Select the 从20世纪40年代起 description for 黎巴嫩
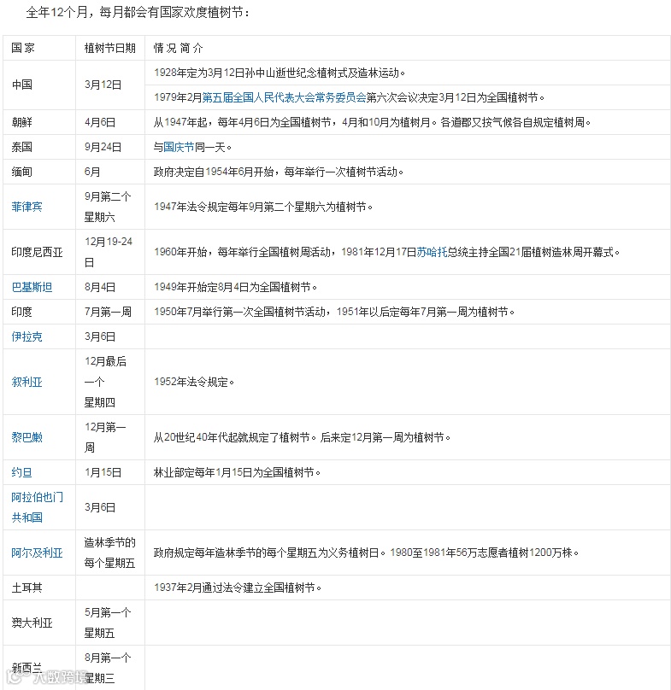Image resolution: width=671 pixels, height=690 pixels. pos(302,437)
